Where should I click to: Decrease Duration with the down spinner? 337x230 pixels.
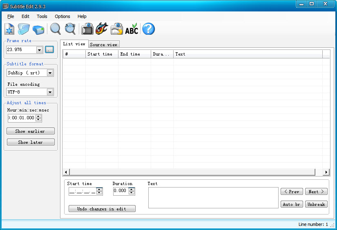pos(132,193)
